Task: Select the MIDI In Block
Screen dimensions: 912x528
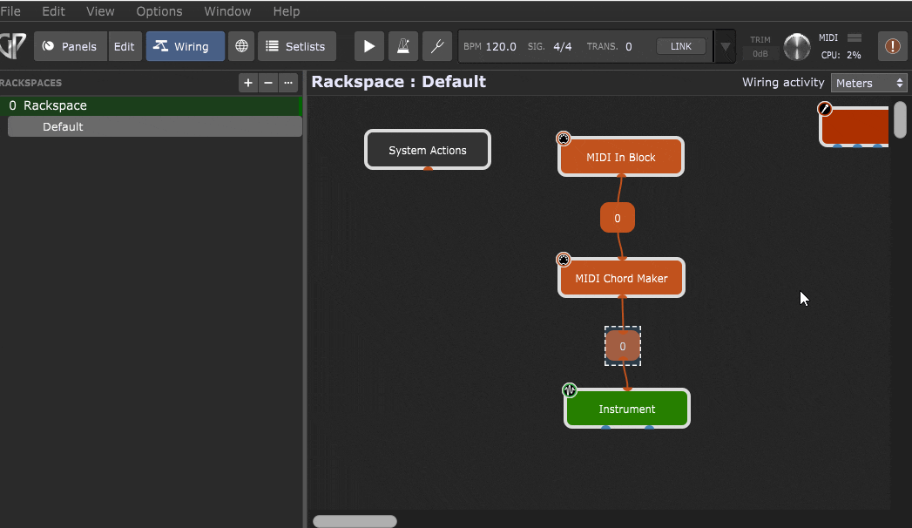Action: pyautogui.click(x=620, y=157)
